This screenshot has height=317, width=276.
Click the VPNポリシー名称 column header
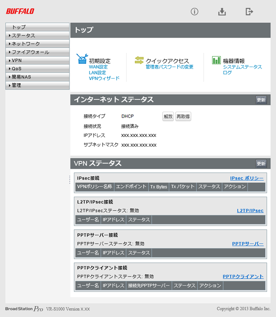pyautogui.click(x=95, y=187)
